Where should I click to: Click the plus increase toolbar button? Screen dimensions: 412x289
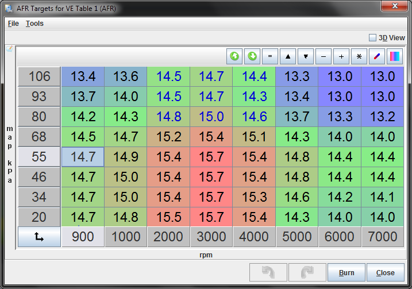(341, 56)
